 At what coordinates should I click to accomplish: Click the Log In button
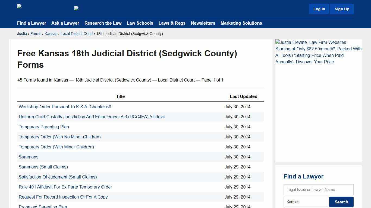(319, 9)
